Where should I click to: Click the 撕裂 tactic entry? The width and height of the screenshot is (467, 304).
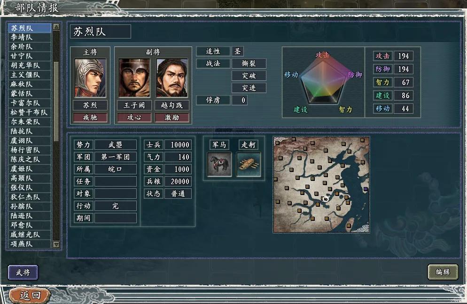tap(249, 63)
